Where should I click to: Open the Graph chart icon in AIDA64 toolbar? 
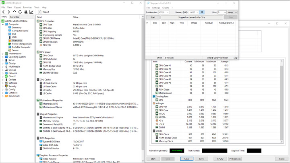pyautogui.click(x=31, y=12)
